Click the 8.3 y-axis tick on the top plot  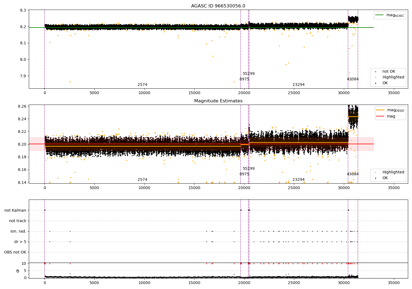click(x=24, y=10)
